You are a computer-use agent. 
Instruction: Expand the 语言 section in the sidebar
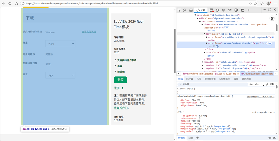118,66
